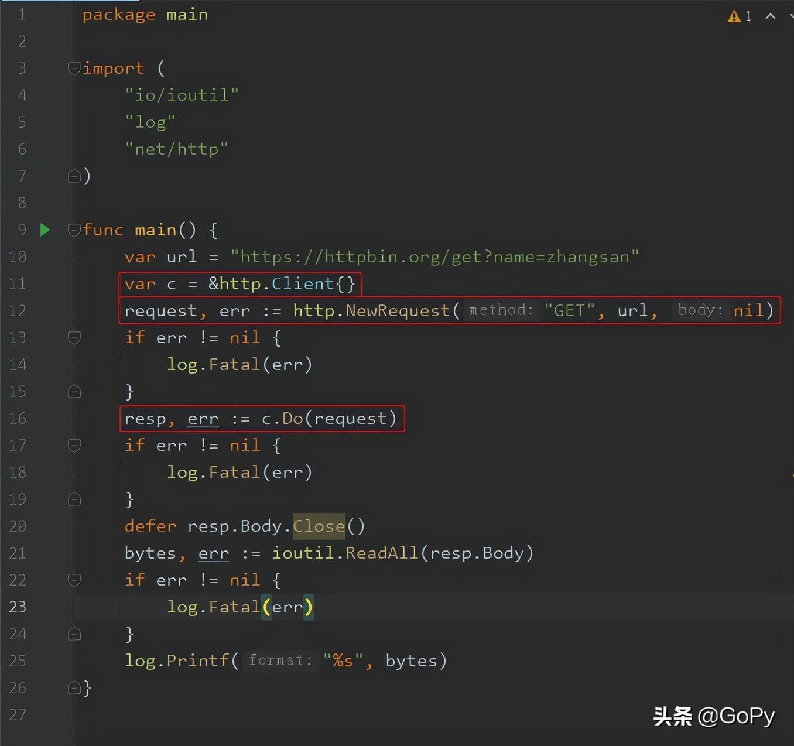The height and width of the screenshot is (746, 794).
Task: Click line number 2 in the gutter
Action: click(x=22, y=41)
